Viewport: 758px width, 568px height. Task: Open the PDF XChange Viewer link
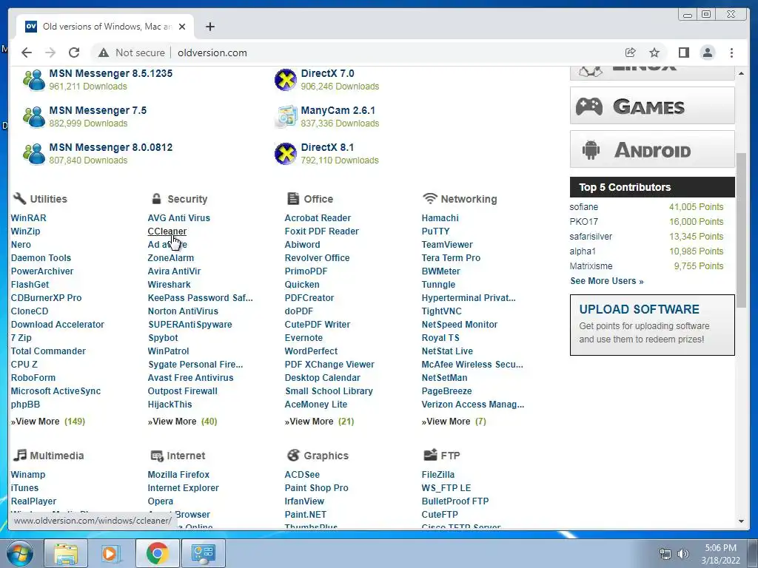(x=329, y=364)
